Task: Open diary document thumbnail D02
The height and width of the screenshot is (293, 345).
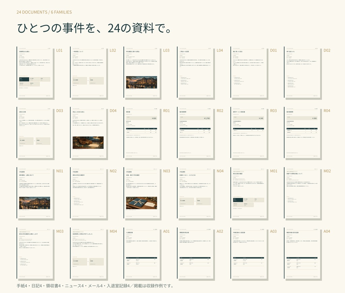Action: tap(302, 72)
